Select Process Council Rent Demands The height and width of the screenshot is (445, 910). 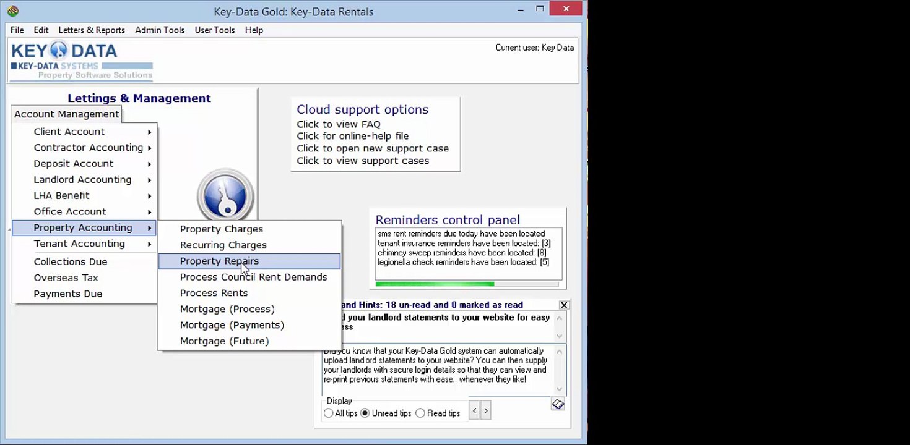(249, 278)
